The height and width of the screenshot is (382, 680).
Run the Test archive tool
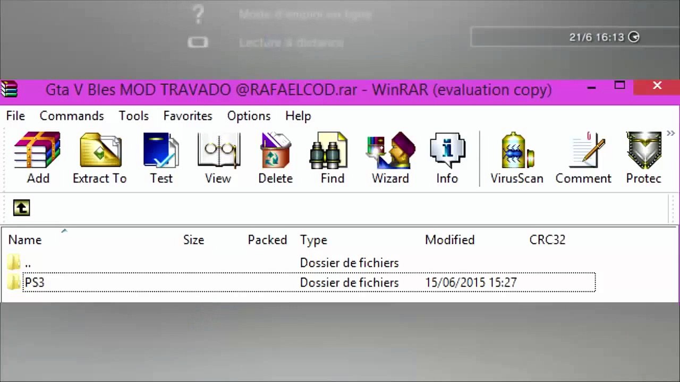pos(161,158)
